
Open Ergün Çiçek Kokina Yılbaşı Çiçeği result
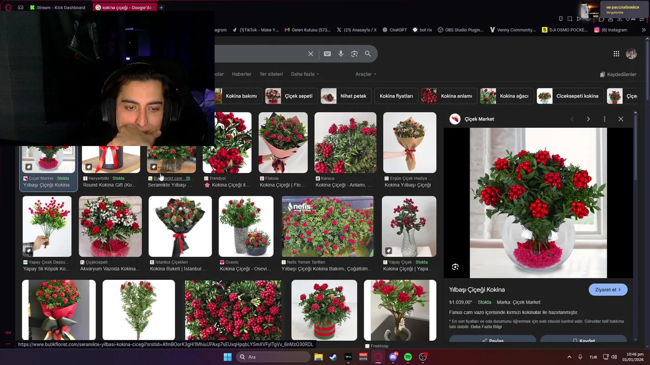409,142
